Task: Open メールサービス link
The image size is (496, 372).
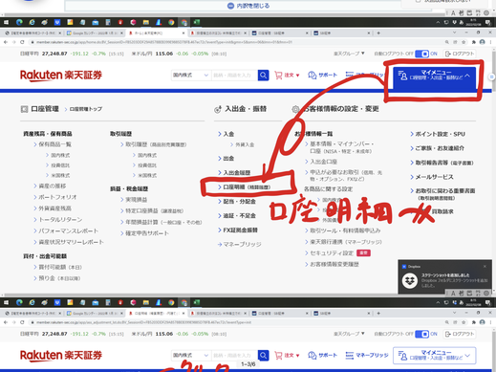Action: [434, 177]
